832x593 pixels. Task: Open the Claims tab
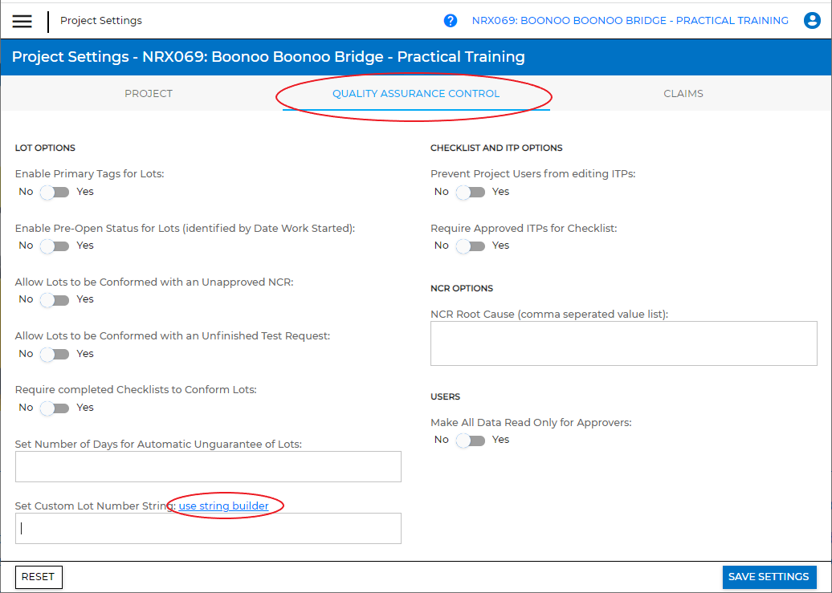683,94
